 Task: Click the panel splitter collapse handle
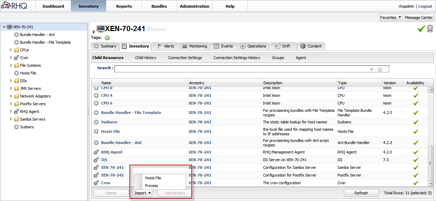tap(88, 112)
